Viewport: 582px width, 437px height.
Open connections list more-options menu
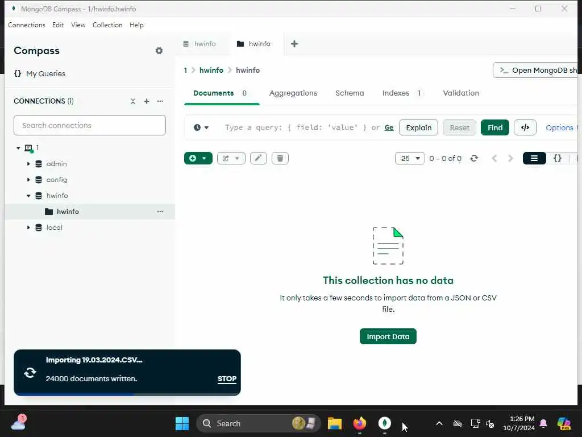(x=160, y=101)
